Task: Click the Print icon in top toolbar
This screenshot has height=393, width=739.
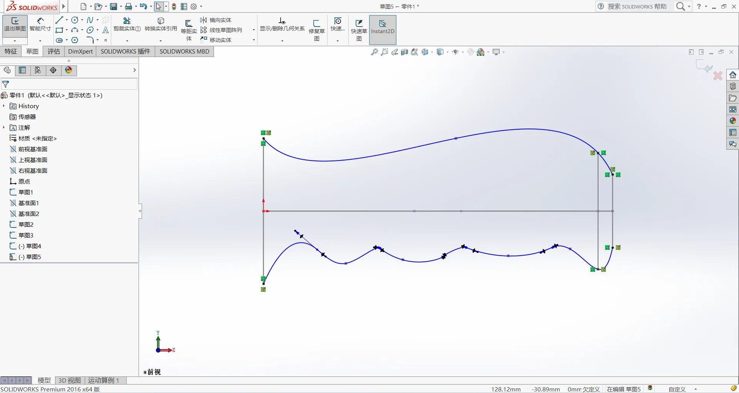Action: [129, 7]
